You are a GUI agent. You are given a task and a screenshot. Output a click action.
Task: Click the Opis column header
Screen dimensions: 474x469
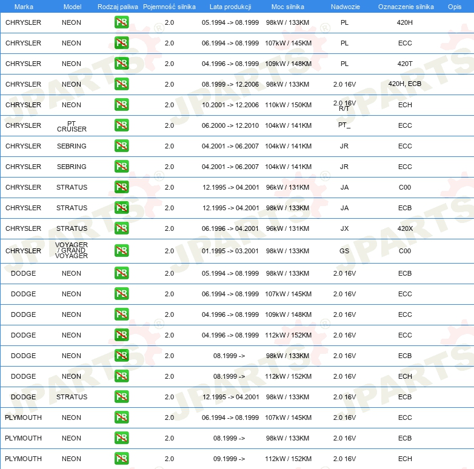(x=455, y=7)
